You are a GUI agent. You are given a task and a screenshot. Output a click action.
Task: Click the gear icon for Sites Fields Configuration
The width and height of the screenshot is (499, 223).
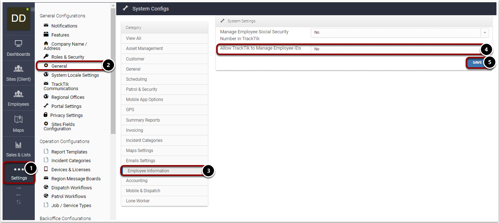tap(46, 124)
